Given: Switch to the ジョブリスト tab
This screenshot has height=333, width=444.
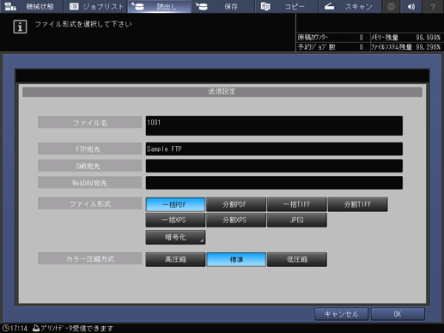Looking at the screenshot, I should 95,6.
